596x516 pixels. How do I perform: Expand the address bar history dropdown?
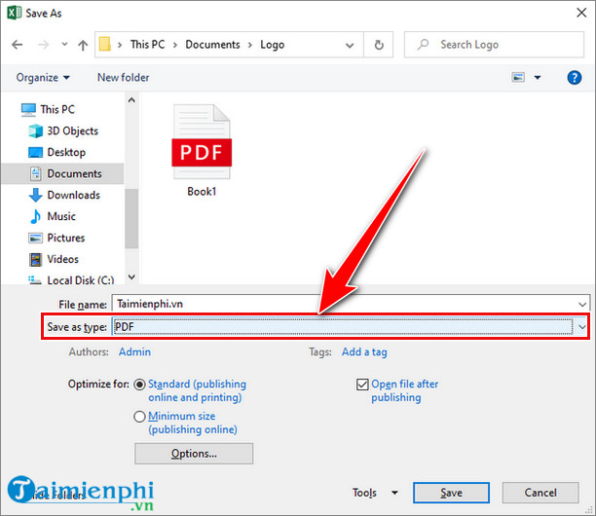[x=350, y=45]
